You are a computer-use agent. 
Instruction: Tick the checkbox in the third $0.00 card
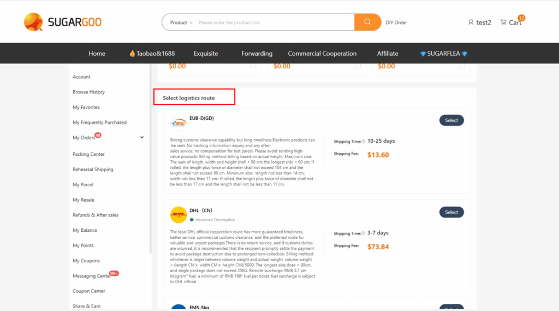point(462,66)
